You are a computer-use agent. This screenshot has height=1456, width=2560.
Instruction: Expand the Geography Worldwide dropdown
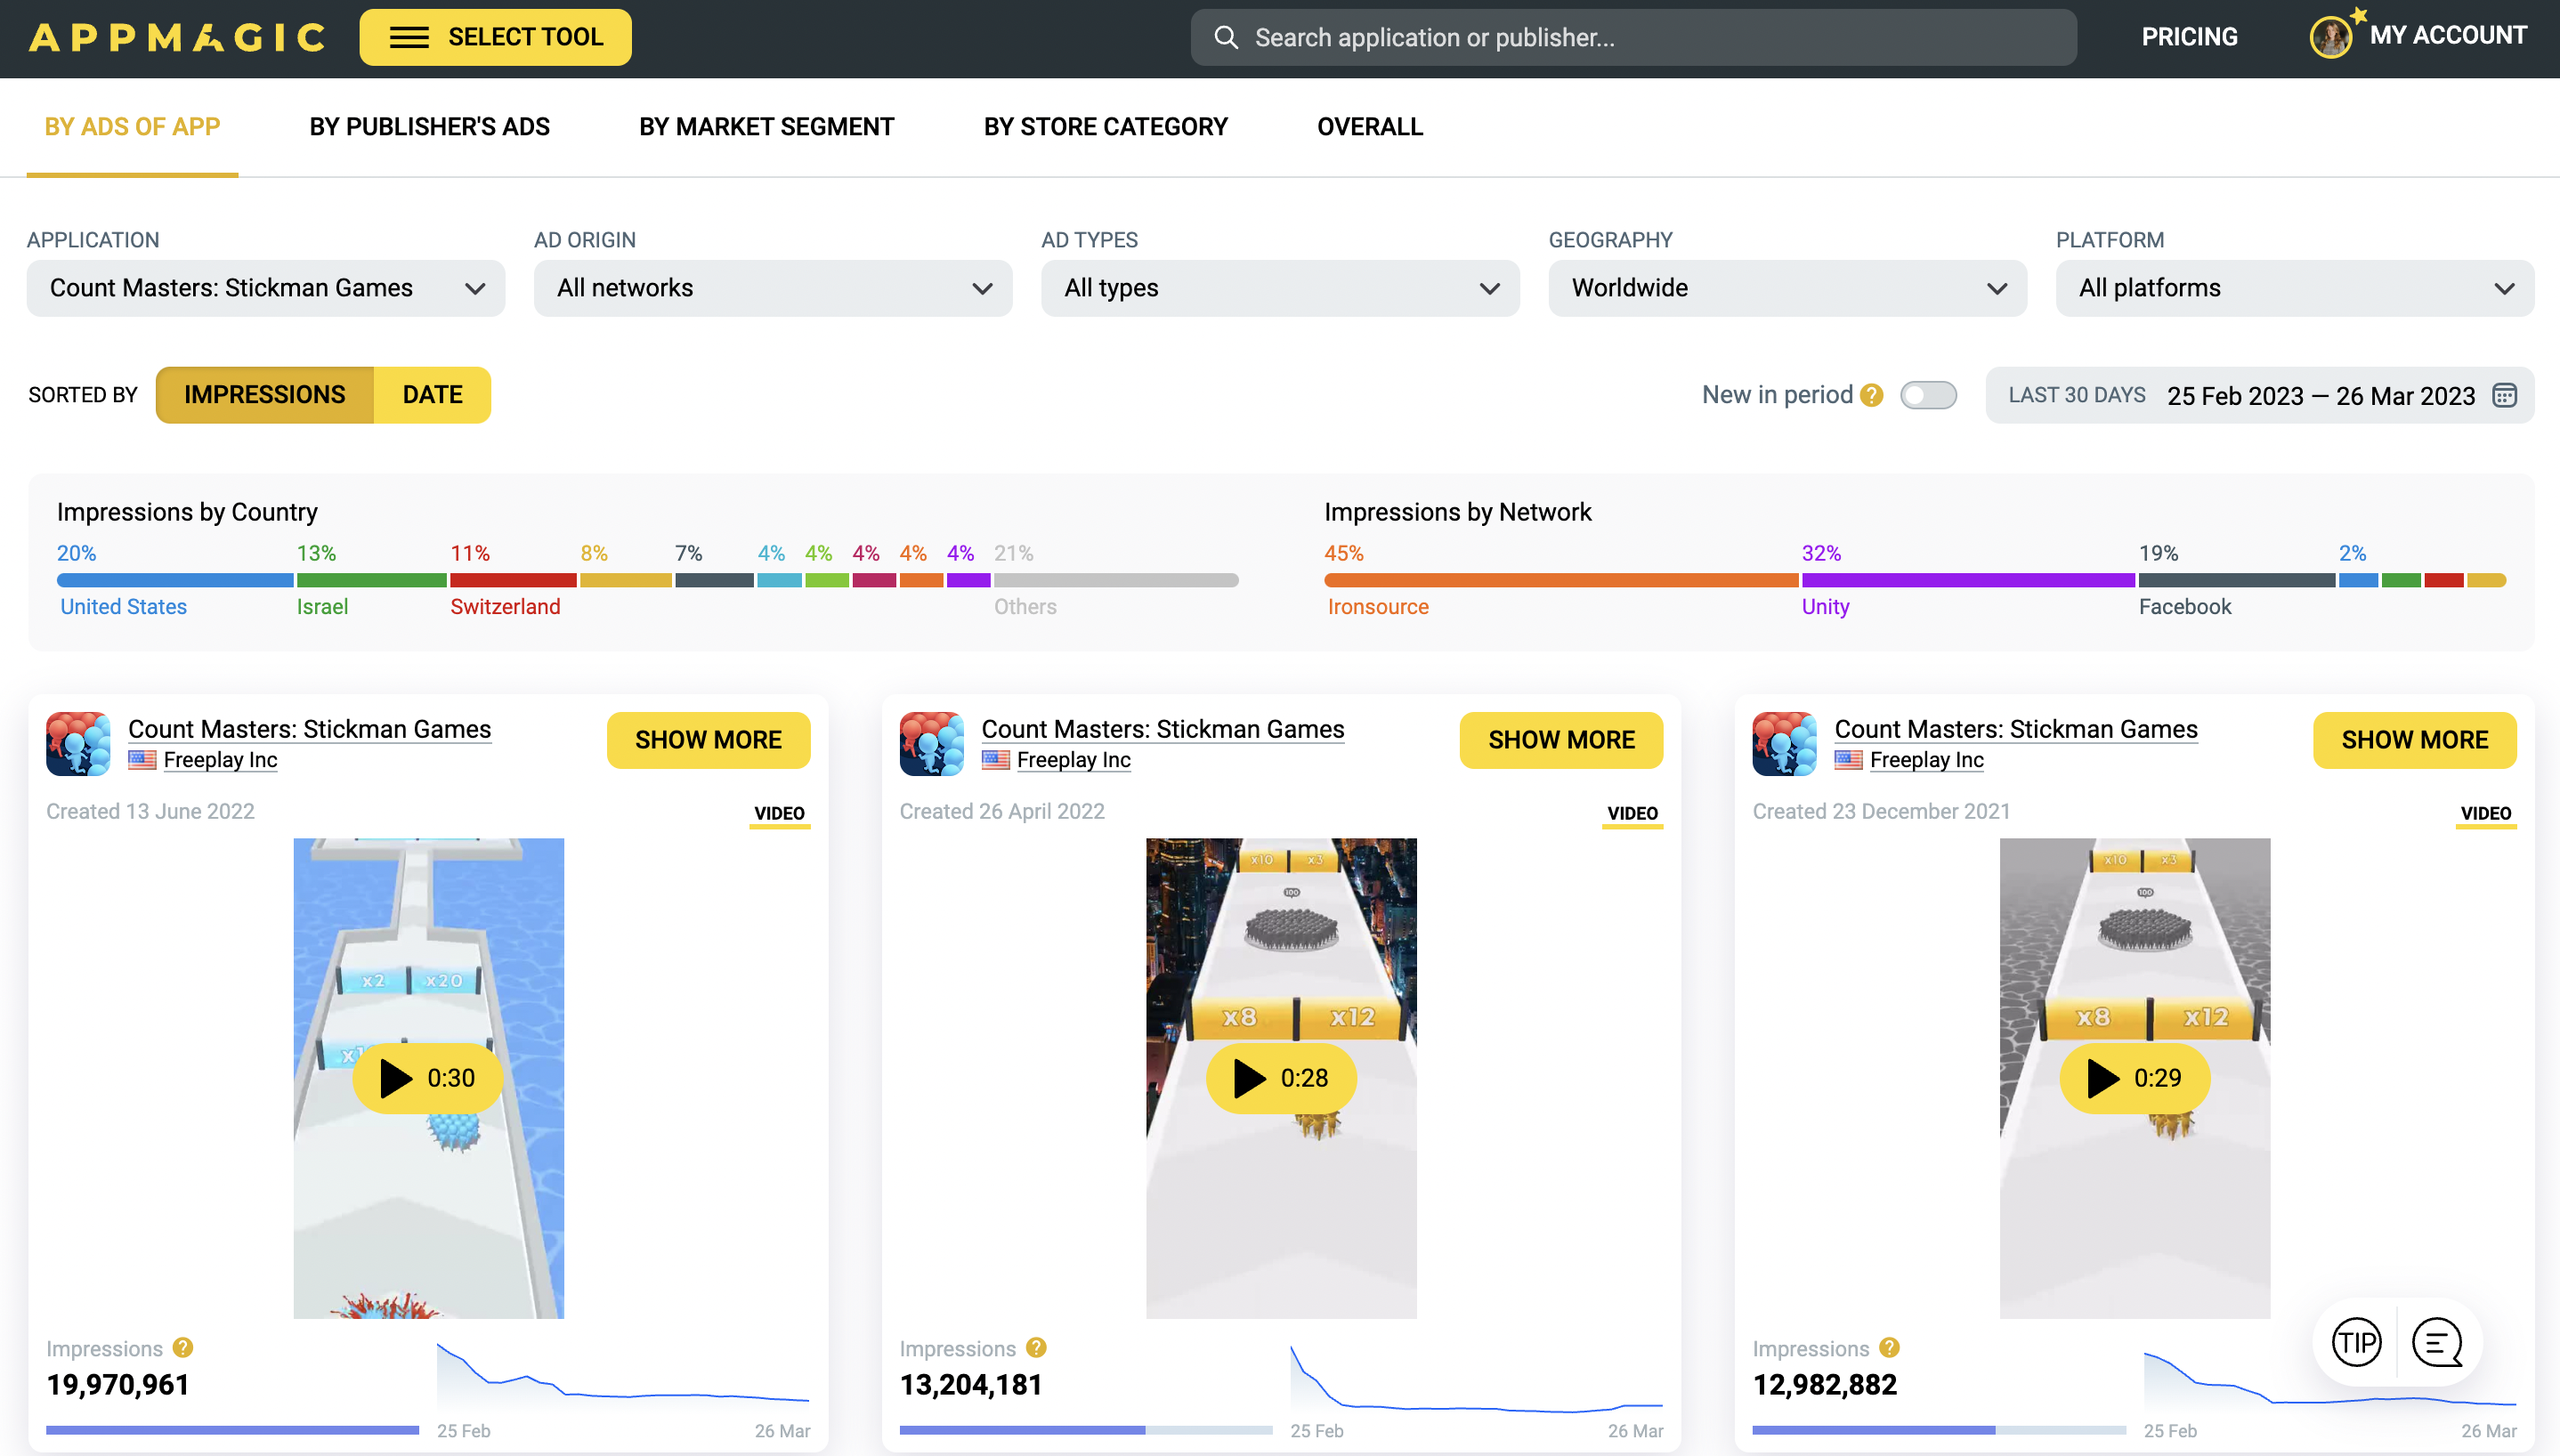[x=1787, y=288]
